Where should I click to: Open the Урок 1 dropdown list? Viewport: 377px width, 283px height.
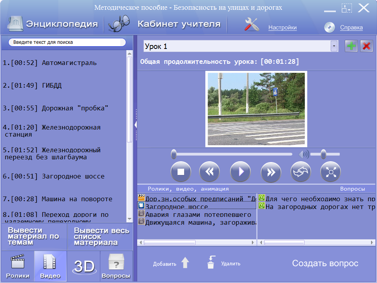pyautogui.click(x=334, y=46)
